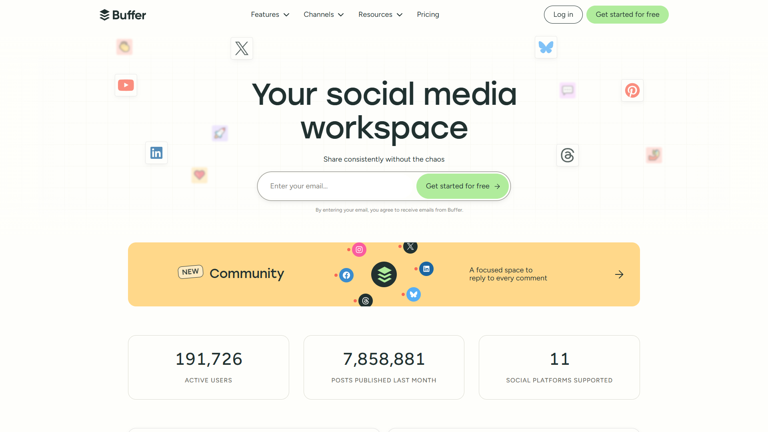Image resolution: width=768 pixels, height=432 pixels.
Task: Select the YouTube icon
Action: tap(126, 85)
